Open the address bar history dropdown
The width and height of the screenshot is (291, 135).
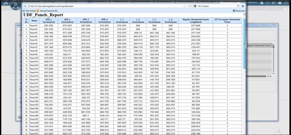[x=187, y=6]
